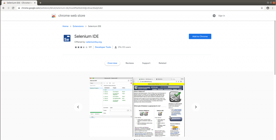
Task: Click the Selenium IDE extension icon
Action: pyautogui.click(x=67, y=38)
